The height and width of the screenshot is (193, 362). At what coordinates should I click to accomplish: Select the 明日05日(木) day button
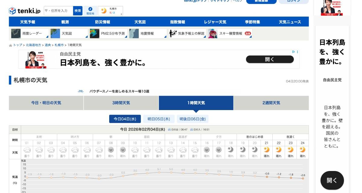(159, 119)
